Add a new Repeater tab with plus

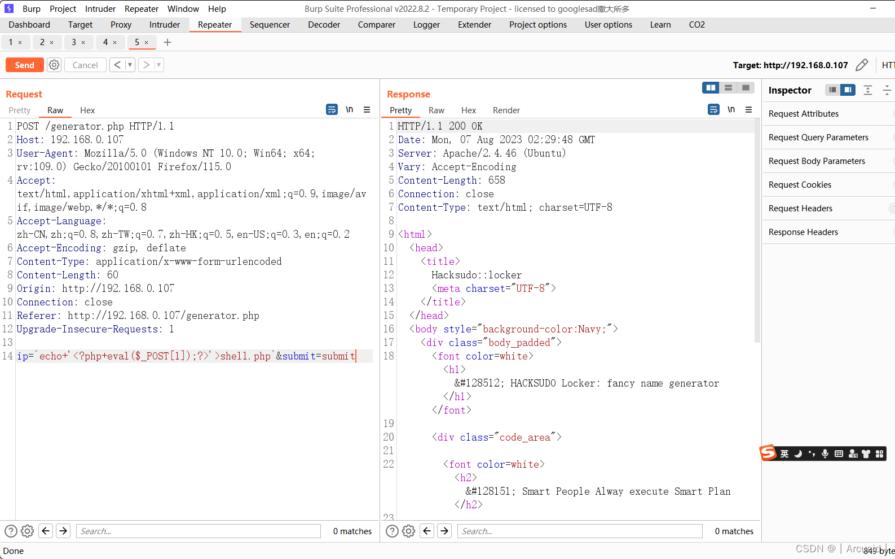pyautogui.click(x=167, y=42)
